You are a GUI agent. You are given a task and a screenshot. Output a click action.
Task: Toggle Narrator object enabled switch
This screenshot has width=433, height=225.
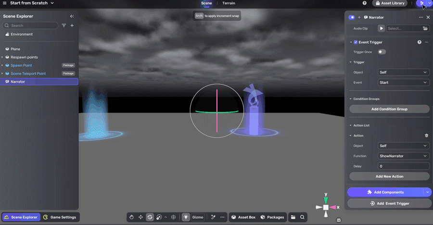tap(352, 17)
